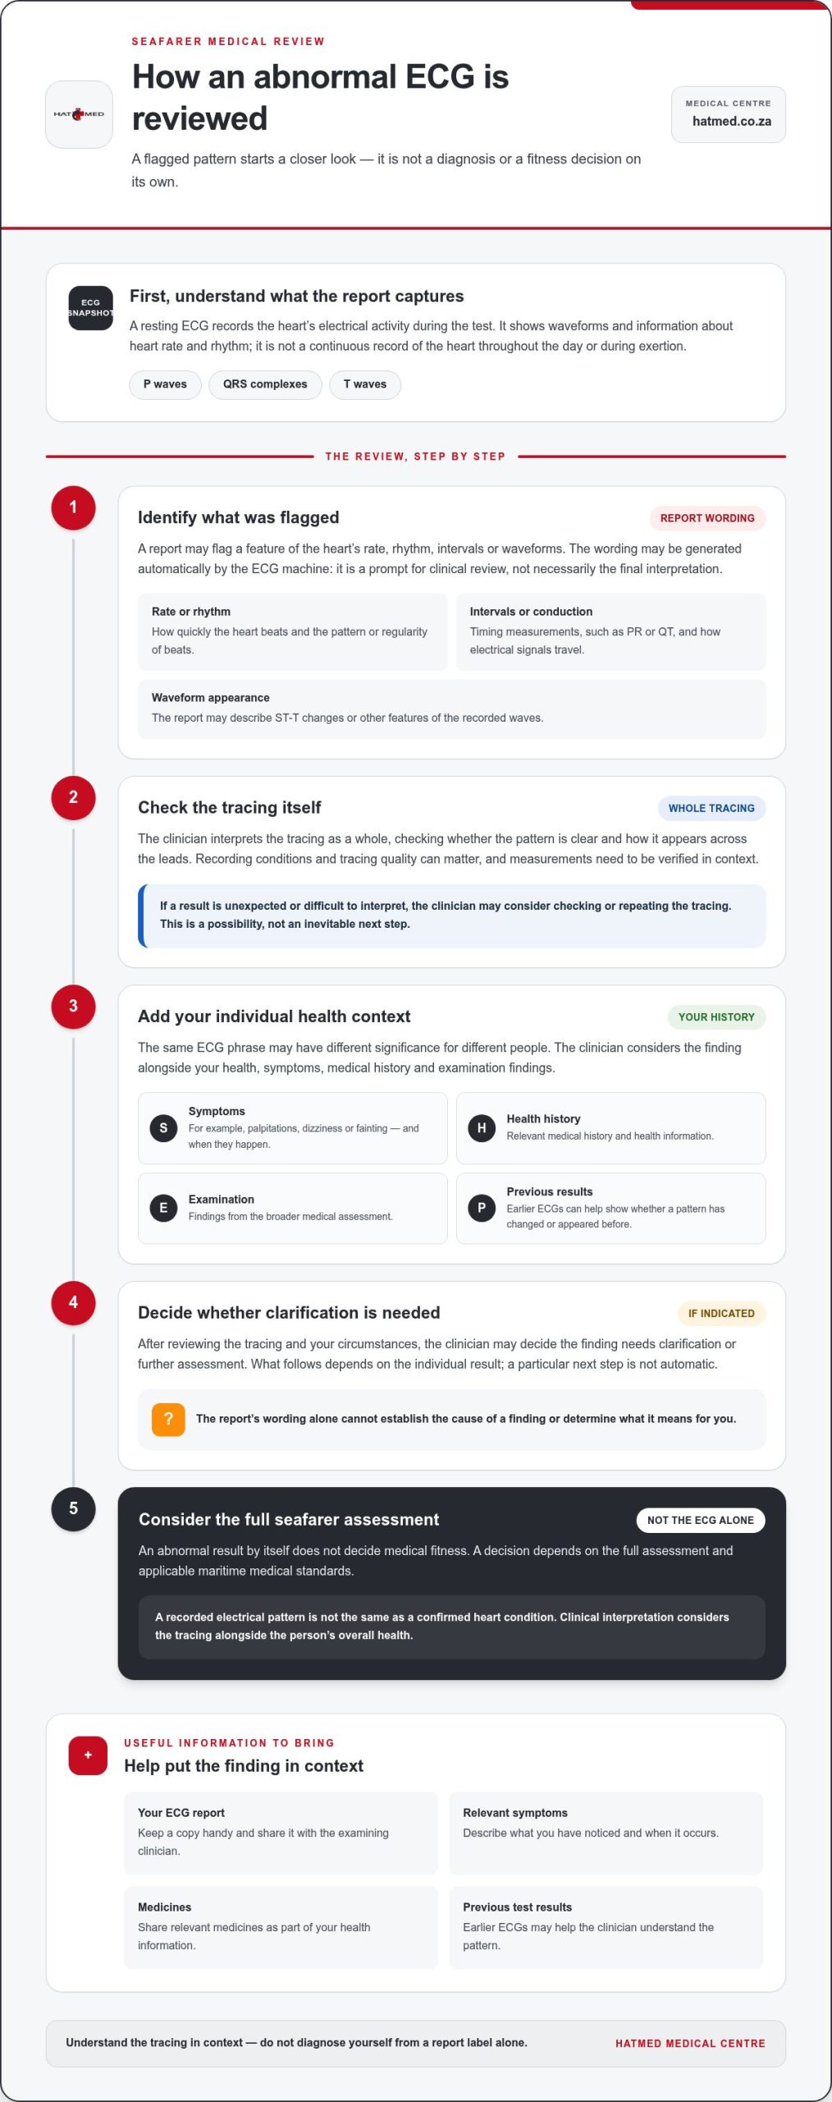Click the NOT THE ECG ALONE badge
This screenshot has width=832, height=2102.
701,1520
